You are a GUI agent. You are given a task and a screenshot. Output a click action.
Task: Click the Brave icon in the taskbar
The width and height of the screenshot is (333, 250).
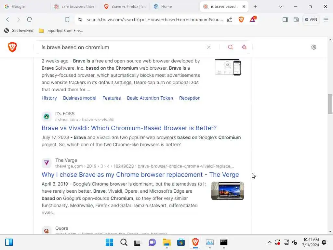(x=195, y=242)
